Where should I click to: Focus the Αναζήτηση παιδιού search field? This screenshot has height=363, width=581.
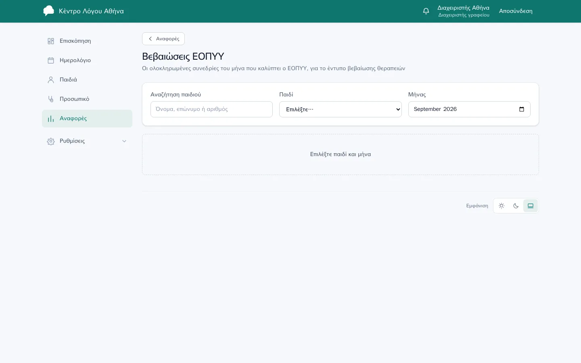211,109
